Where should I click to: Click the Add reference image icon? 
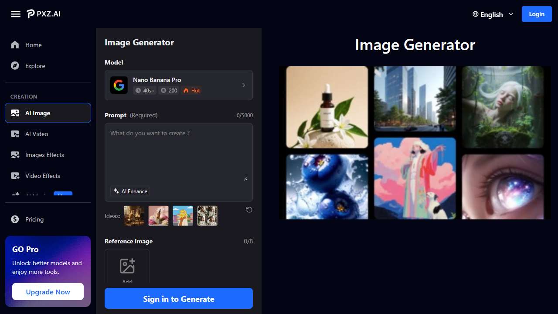(127, 265)
